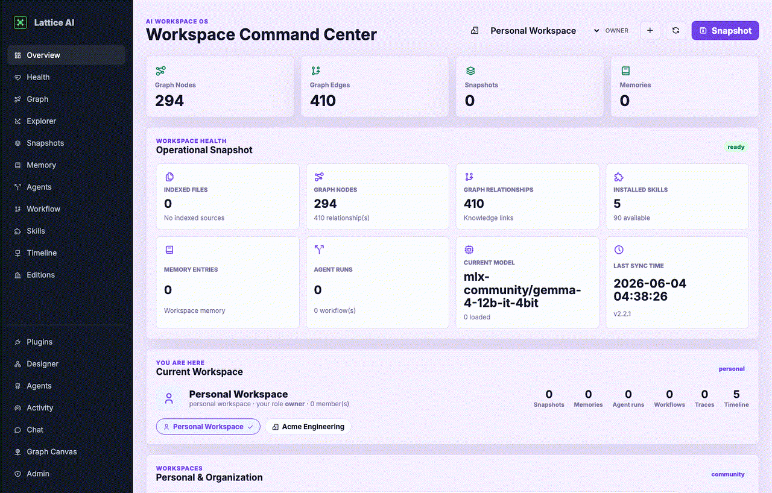Open Overview in the sidebar
The width and height of the screenshot is (772, 493).
(x=66, y=55)
